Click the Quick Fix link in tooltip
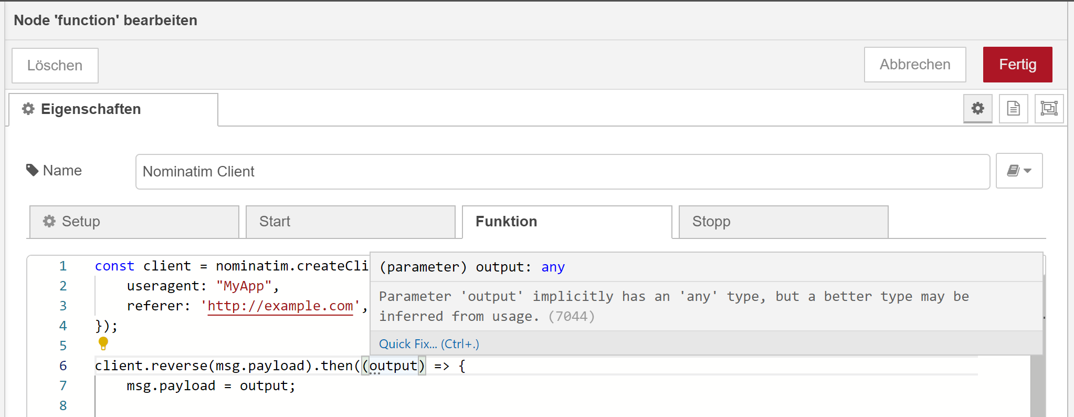Viewport: 1074px width, 417px height. tap(429, 344)
